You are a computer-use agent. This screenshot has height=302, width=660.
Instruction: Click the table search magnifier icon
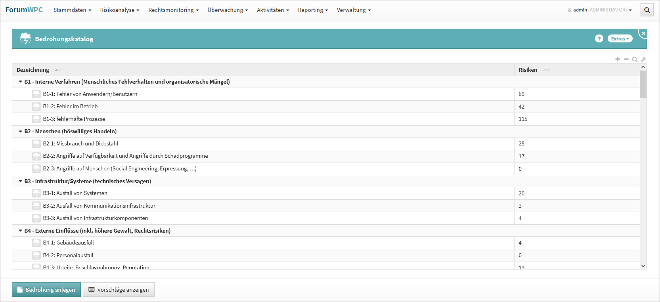635,59
